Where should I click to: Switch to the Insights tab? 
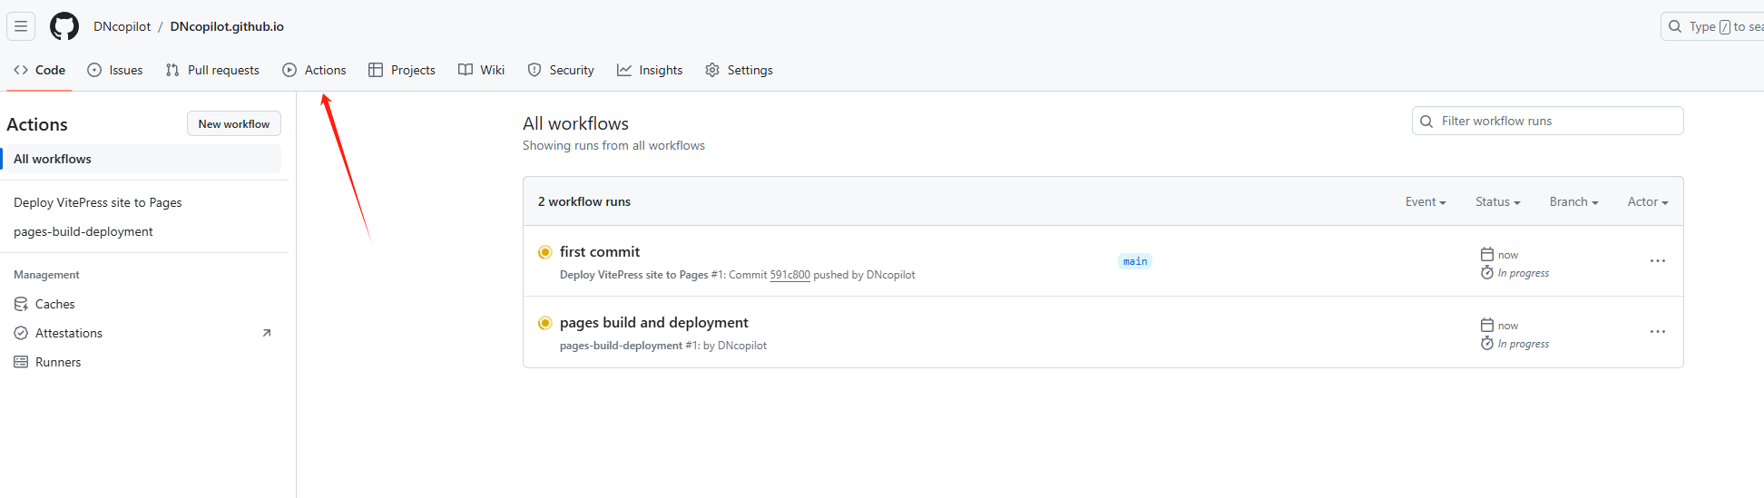click(650, 70)
